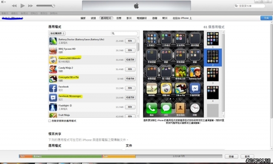Enable 自動安裝新的應用程式 checkbox
273x164 pixels.
coord(49,121)
